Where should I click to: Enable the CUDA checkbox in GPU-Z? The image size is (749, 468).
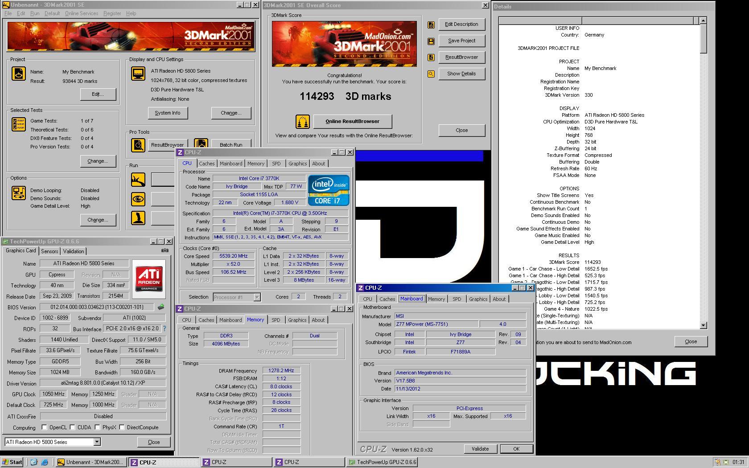(72, 427)
